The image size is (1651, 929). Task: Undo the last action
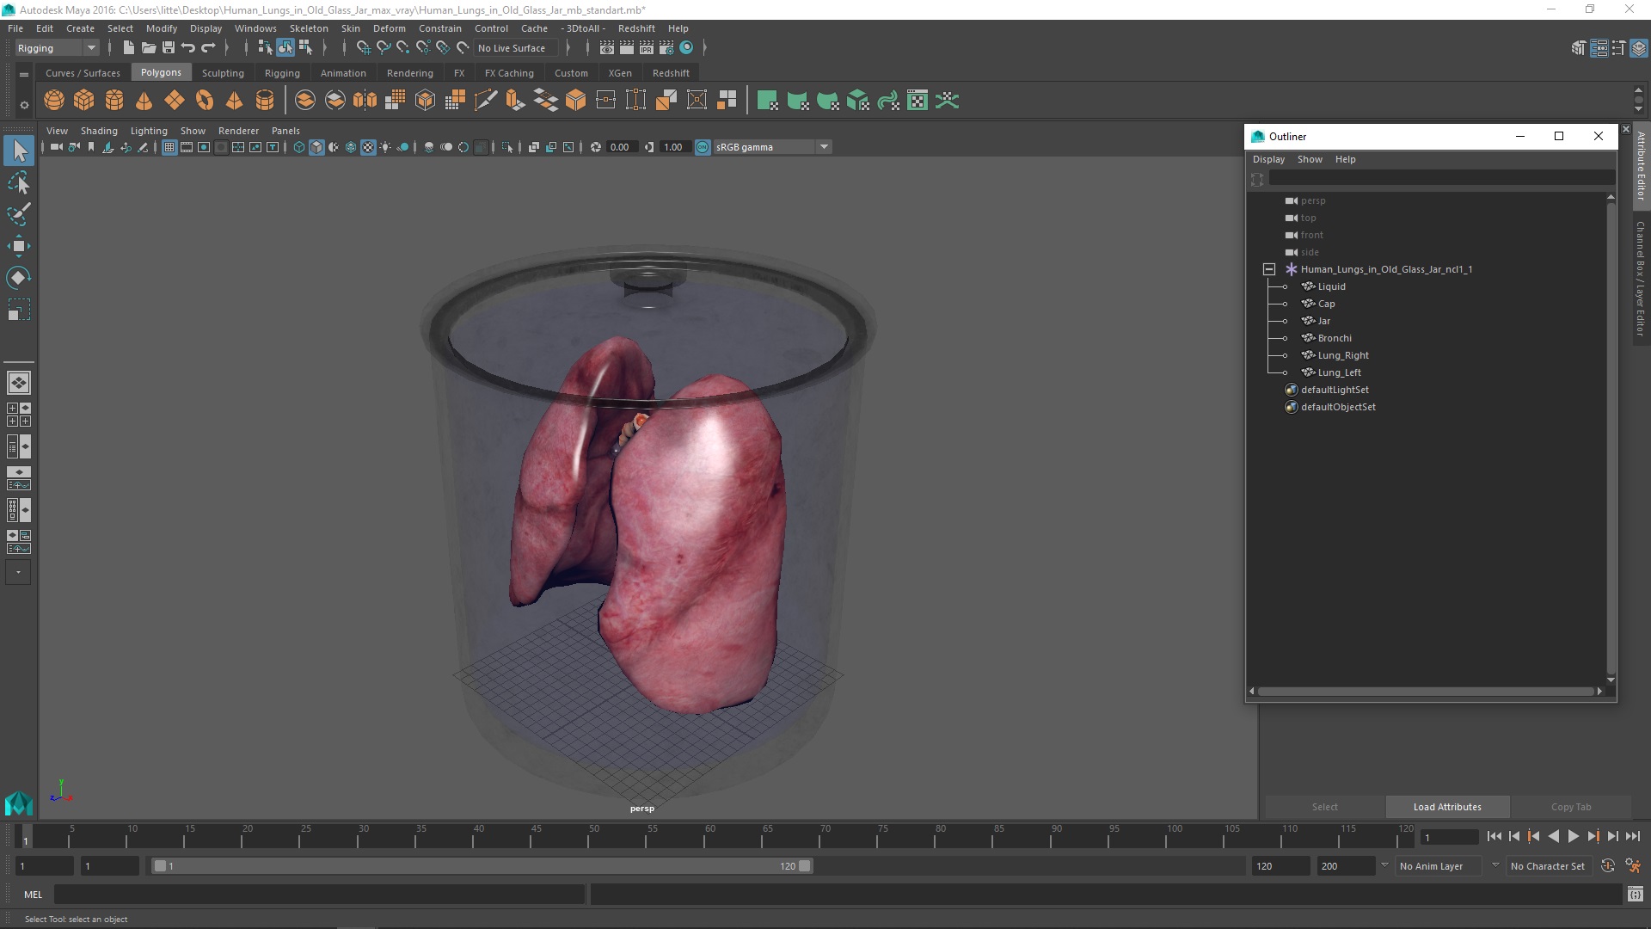point(188,48)
